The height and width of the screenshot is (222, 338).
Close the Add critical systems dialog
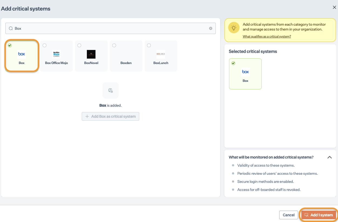(334, 8)
